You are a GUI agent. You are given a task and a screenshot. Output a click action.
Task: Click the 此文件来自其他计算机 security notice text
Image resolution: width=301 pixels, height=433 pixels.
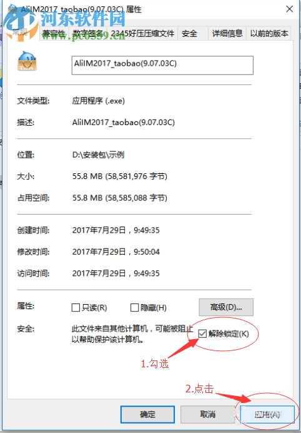point(132,334)
